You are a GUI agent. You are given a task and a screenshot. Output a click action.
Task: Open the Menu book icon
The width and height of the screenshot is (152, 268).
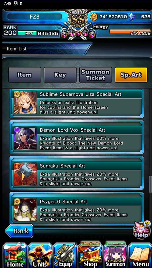140,255
